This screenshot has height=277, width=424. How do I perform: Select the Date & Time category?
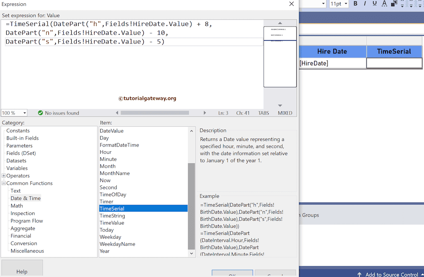point(25,198)
